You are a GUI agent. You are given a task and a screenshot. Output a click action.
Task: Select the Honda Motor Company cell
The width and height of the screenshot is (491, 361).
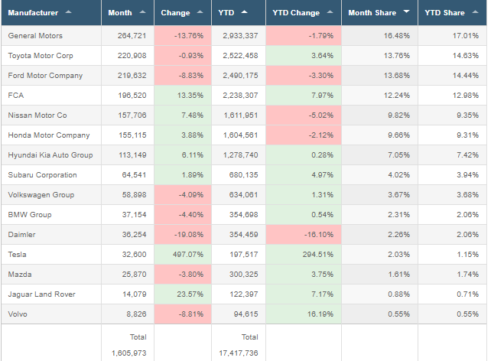pyautogui.click(x=51, y=135)
